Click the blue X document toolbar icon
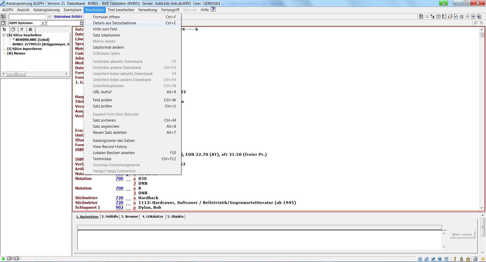The width and height of the screenshot is (486, 262). click(x=473, y=17)
